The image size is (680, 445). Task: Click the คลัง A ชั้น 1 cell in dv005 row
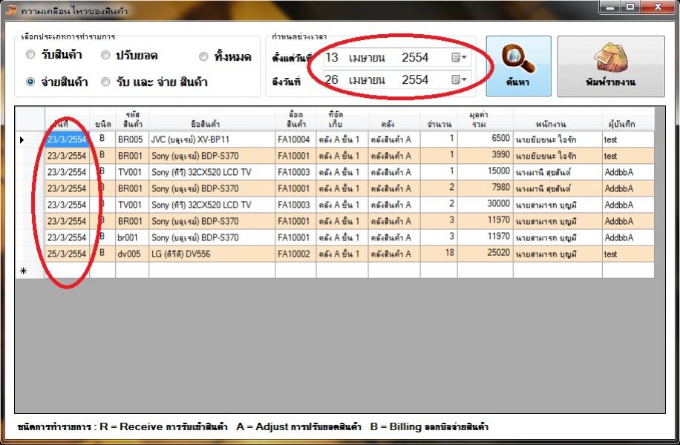[x=342, y=254]
